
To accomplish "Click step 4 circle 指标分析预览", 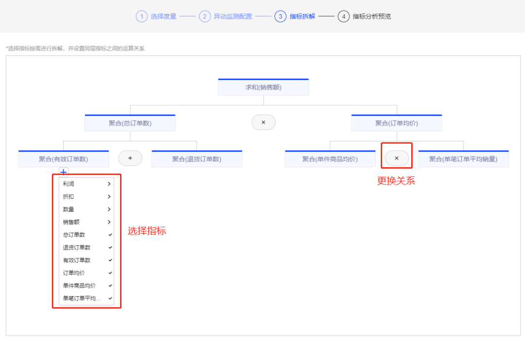I will click(344, 17).
